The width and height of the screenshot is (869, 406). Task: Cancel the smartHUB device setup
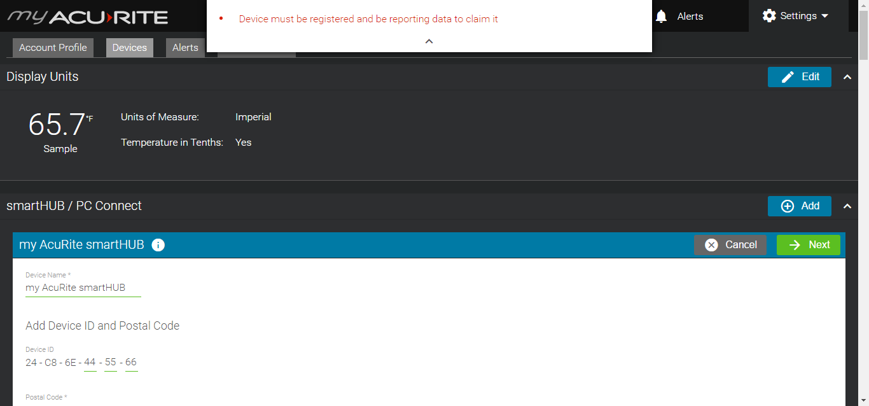(730, 245)
